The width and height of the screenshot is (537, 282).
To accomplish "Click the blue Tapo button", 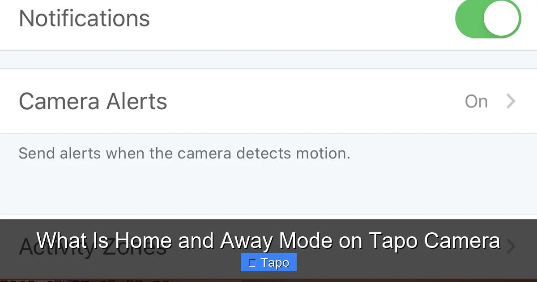I will pos(268,262).
